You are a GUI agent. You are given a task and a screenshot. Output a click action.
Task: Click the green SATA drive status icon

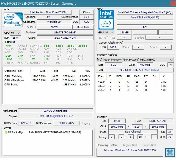tap(6, 133)
